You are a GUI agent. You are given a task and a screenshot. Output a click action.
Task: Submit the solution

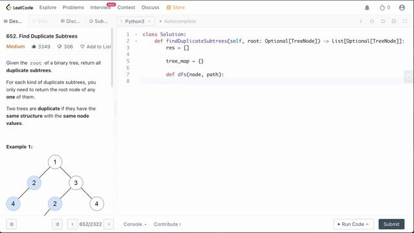pos(391,225)
